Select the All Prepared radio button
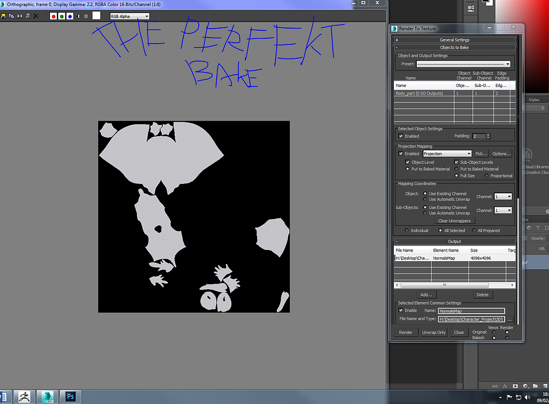The height and width of the screenshot is (404, 549). pyautogui.click(x=474, y=230)
